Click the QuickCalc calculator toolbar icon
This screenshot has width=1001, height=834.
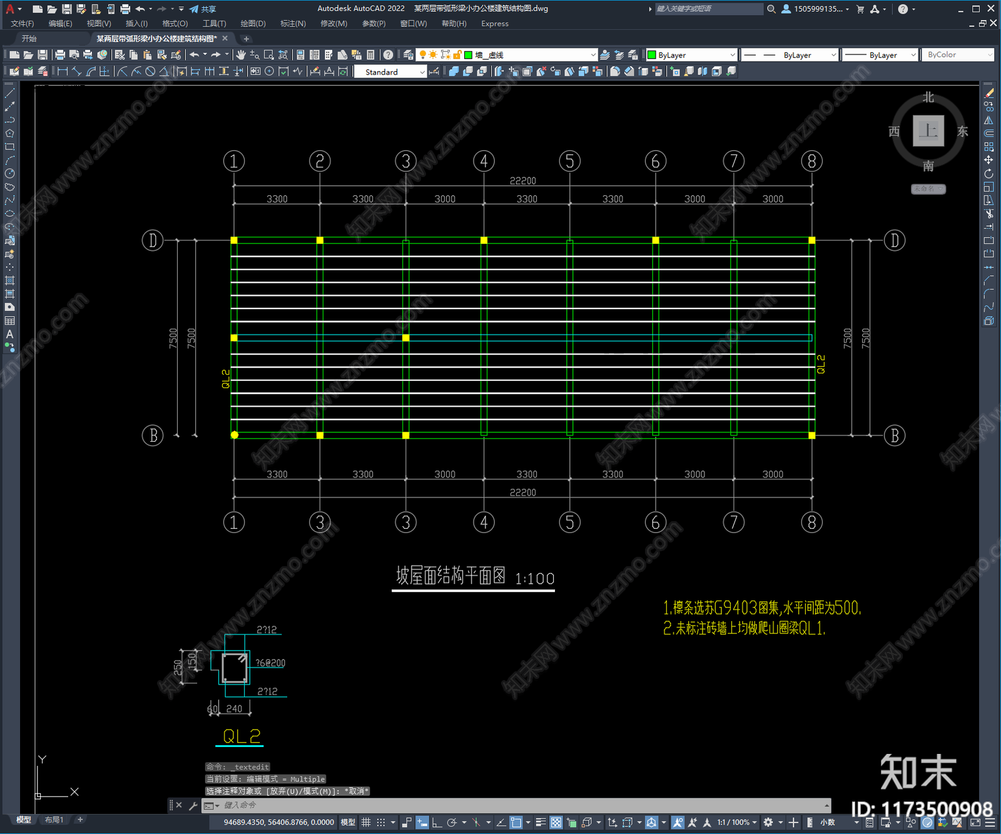click(370, 55)
